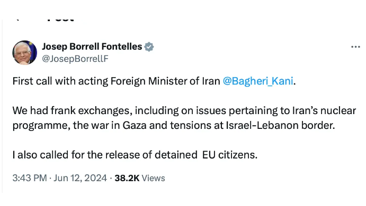Click the grey verified badge beside Fontelles
This screenshot has height=206, width=366.
pos(149,47)
